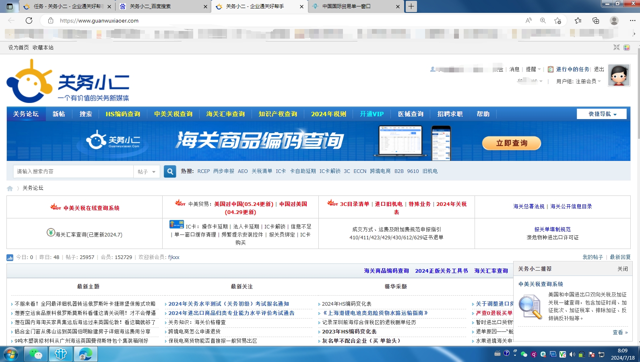
Task: Switch to the 关务小二_百度搜索 tab
Action: (x=163, y=6)
